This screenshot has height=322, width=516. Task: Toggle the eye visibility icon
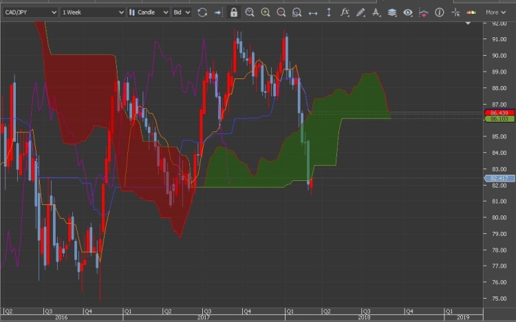(x=408, y=12)
